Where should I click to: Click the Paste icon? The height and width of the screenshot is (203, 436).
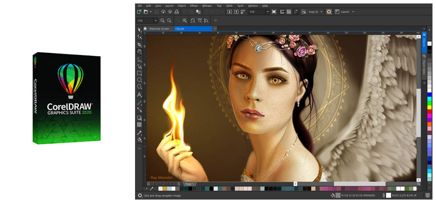coord(198,12)
